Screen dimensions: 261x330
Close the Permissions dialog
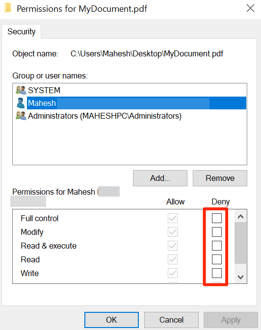(250, 8)
